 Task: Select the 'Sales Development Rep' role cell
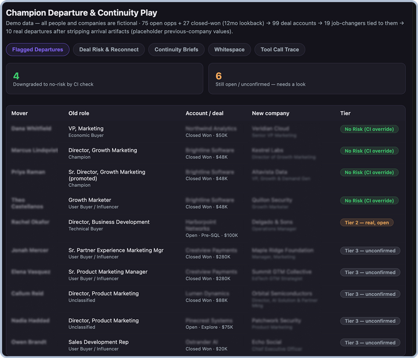[99, 342]
